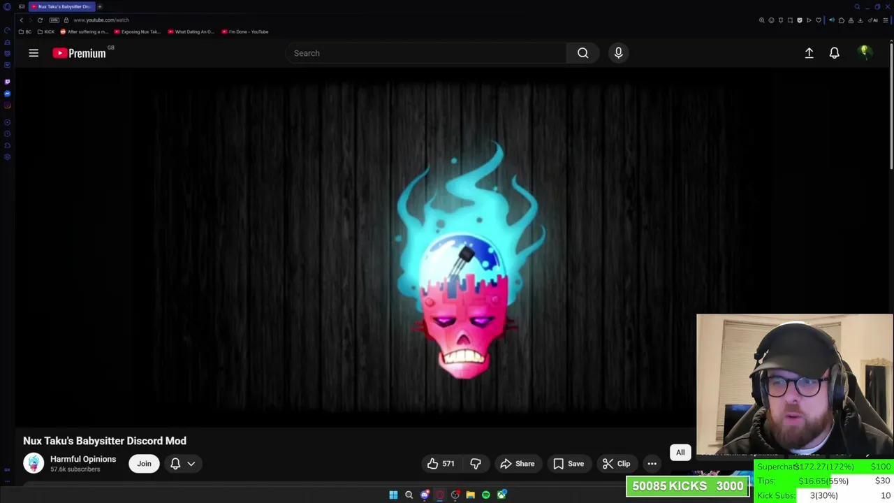Open Twitch in browser sidebar
894x503 pixels.
point(7,82)
